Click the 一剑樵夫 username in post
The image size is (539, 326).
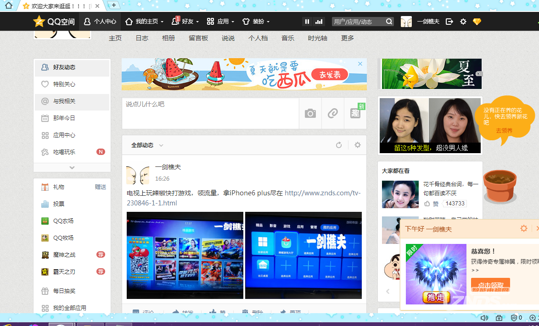168,167
